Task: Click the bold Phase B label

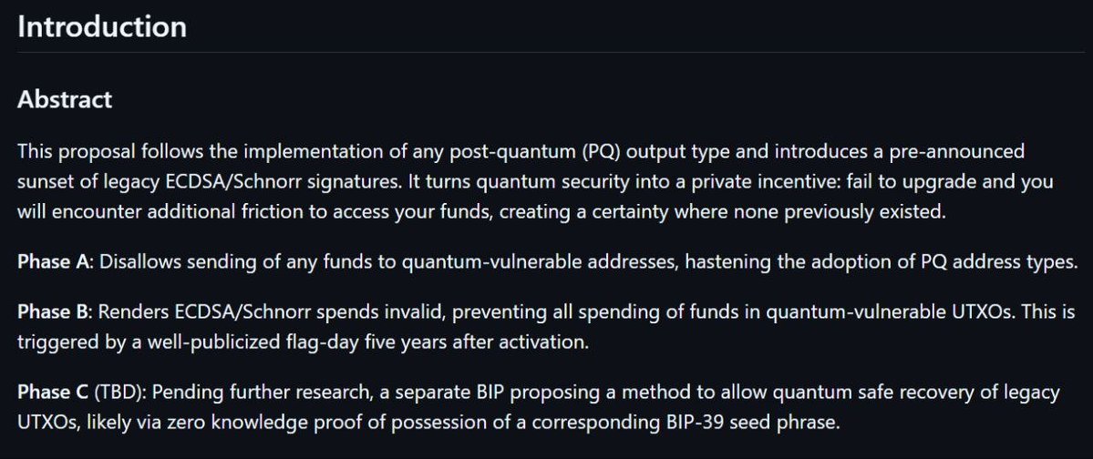Action: click(54, 311)
